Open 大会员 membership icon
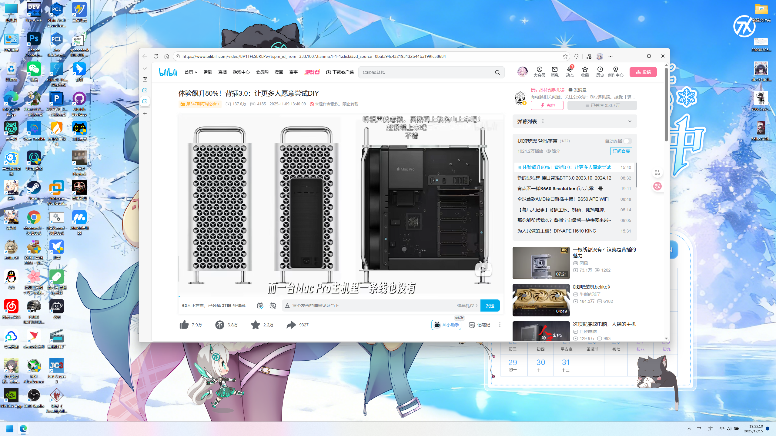 (x=539, y=72)
